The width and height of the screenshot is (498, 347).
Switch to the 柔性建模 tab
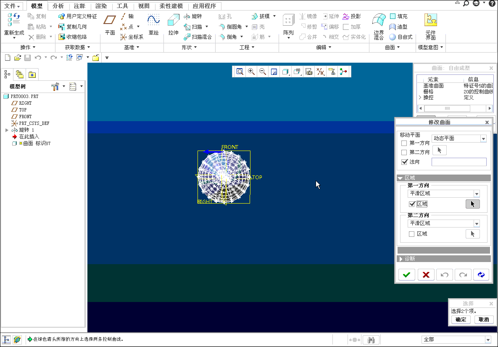pos(171,6)
